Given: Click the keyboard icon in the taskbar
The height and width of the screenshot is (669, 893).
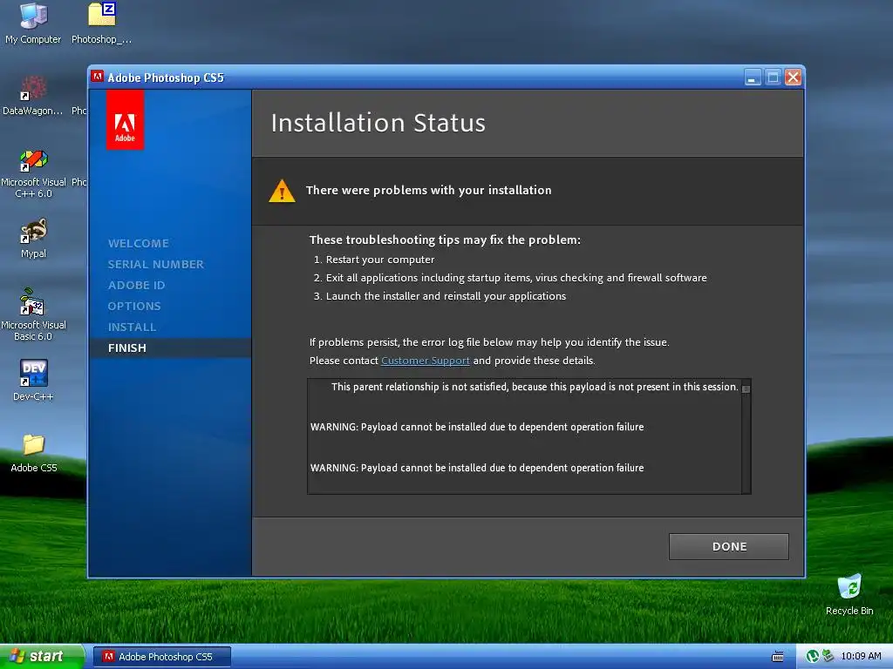Looking at the screenshot, I should (777, 657).
